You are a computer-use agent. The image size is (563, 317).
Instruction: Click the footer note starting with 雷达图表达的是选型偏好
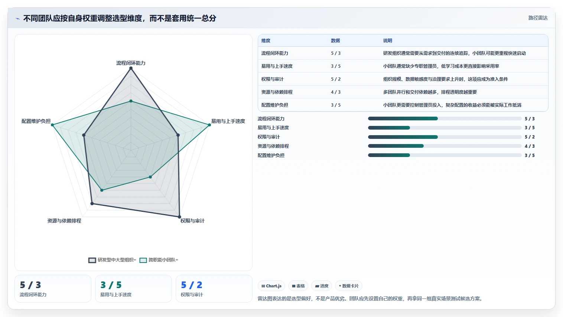[x=371, y=298]
